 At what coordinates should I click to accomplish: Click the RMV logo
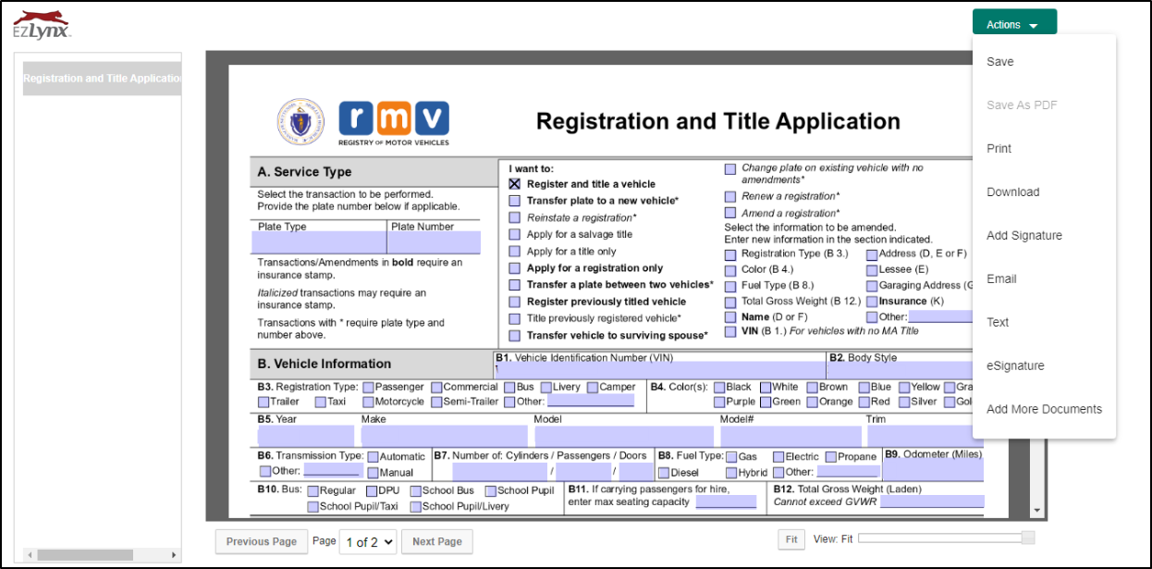tap(394, 122)
